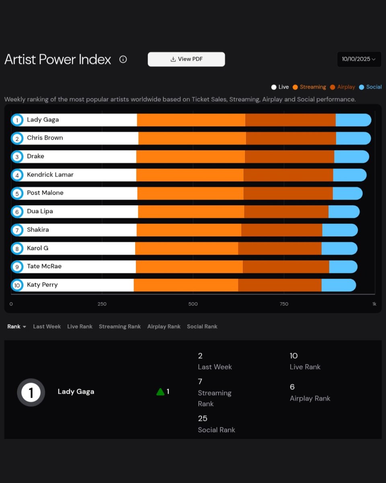
Task: Click the large number 1 rank circle
Action: [x=31, y=392]
